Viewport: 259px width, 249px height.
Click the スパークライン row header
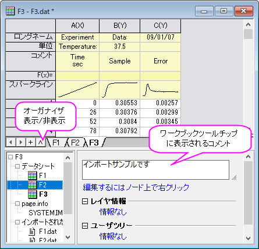point(31,90)
